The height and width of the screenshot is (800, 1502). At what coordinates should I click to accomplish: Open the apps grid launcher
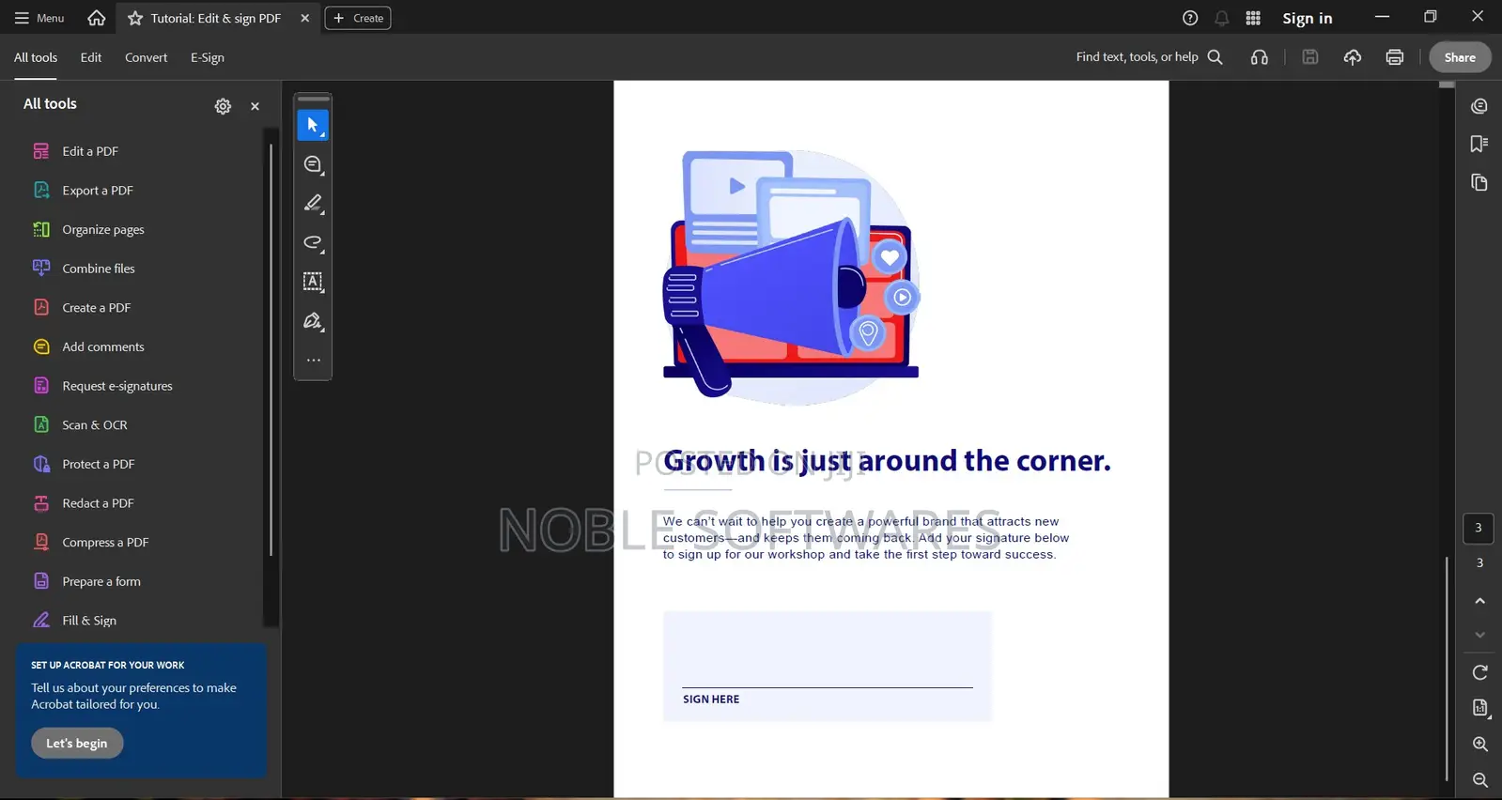pyautogui.click(x=1253, y=18)
